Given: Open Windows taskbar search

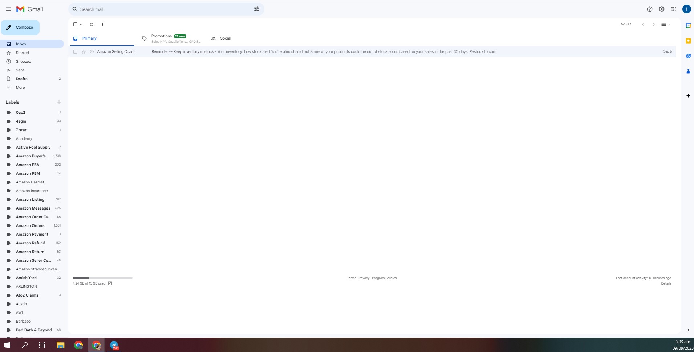Looking at the screenshot, I should point(25,345).
